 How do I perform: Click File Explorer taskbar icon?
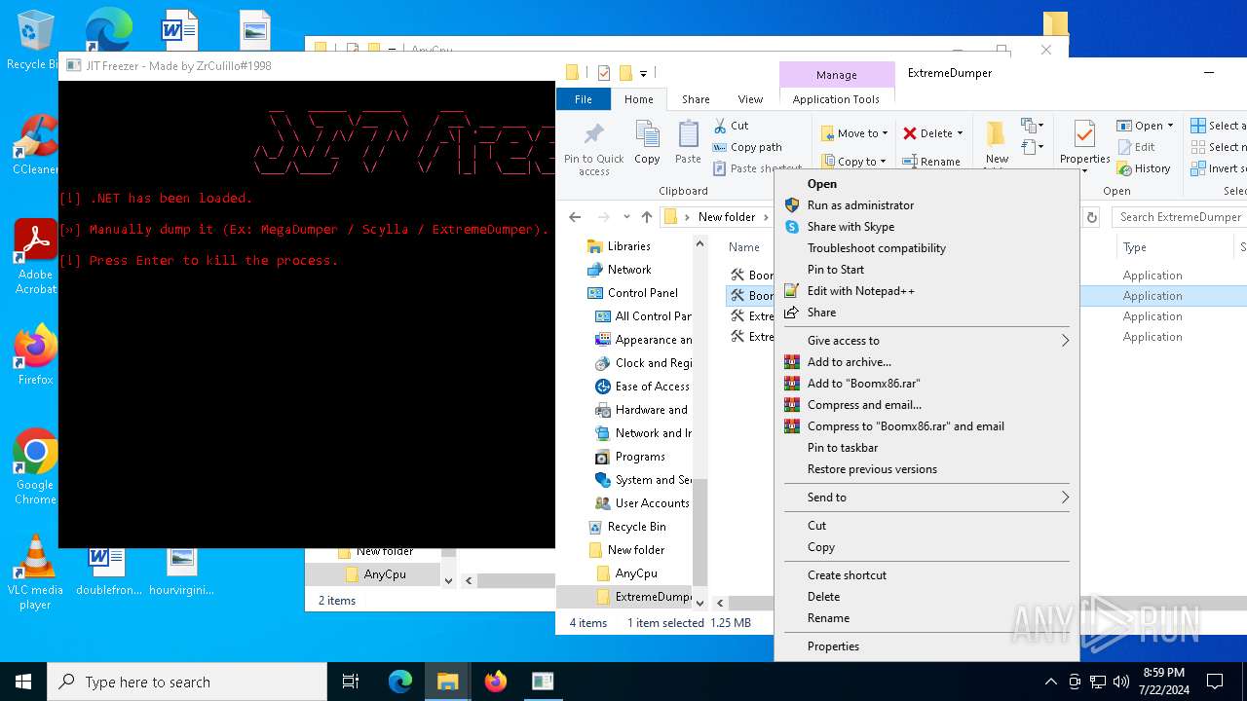pos(448,682)
